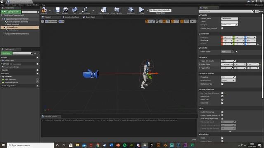Play the game with the Play button
Screen dimensions: 264x148
(x=141, y=11)
